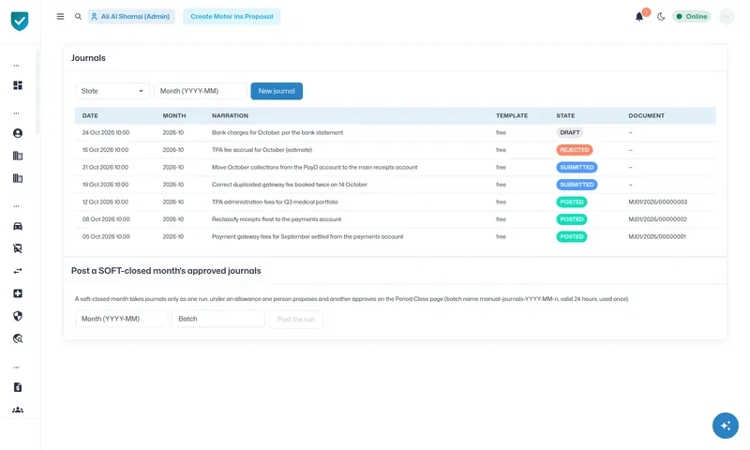
Task: Open the globe search sidebar icon
Action: click(x=18, y=338)
